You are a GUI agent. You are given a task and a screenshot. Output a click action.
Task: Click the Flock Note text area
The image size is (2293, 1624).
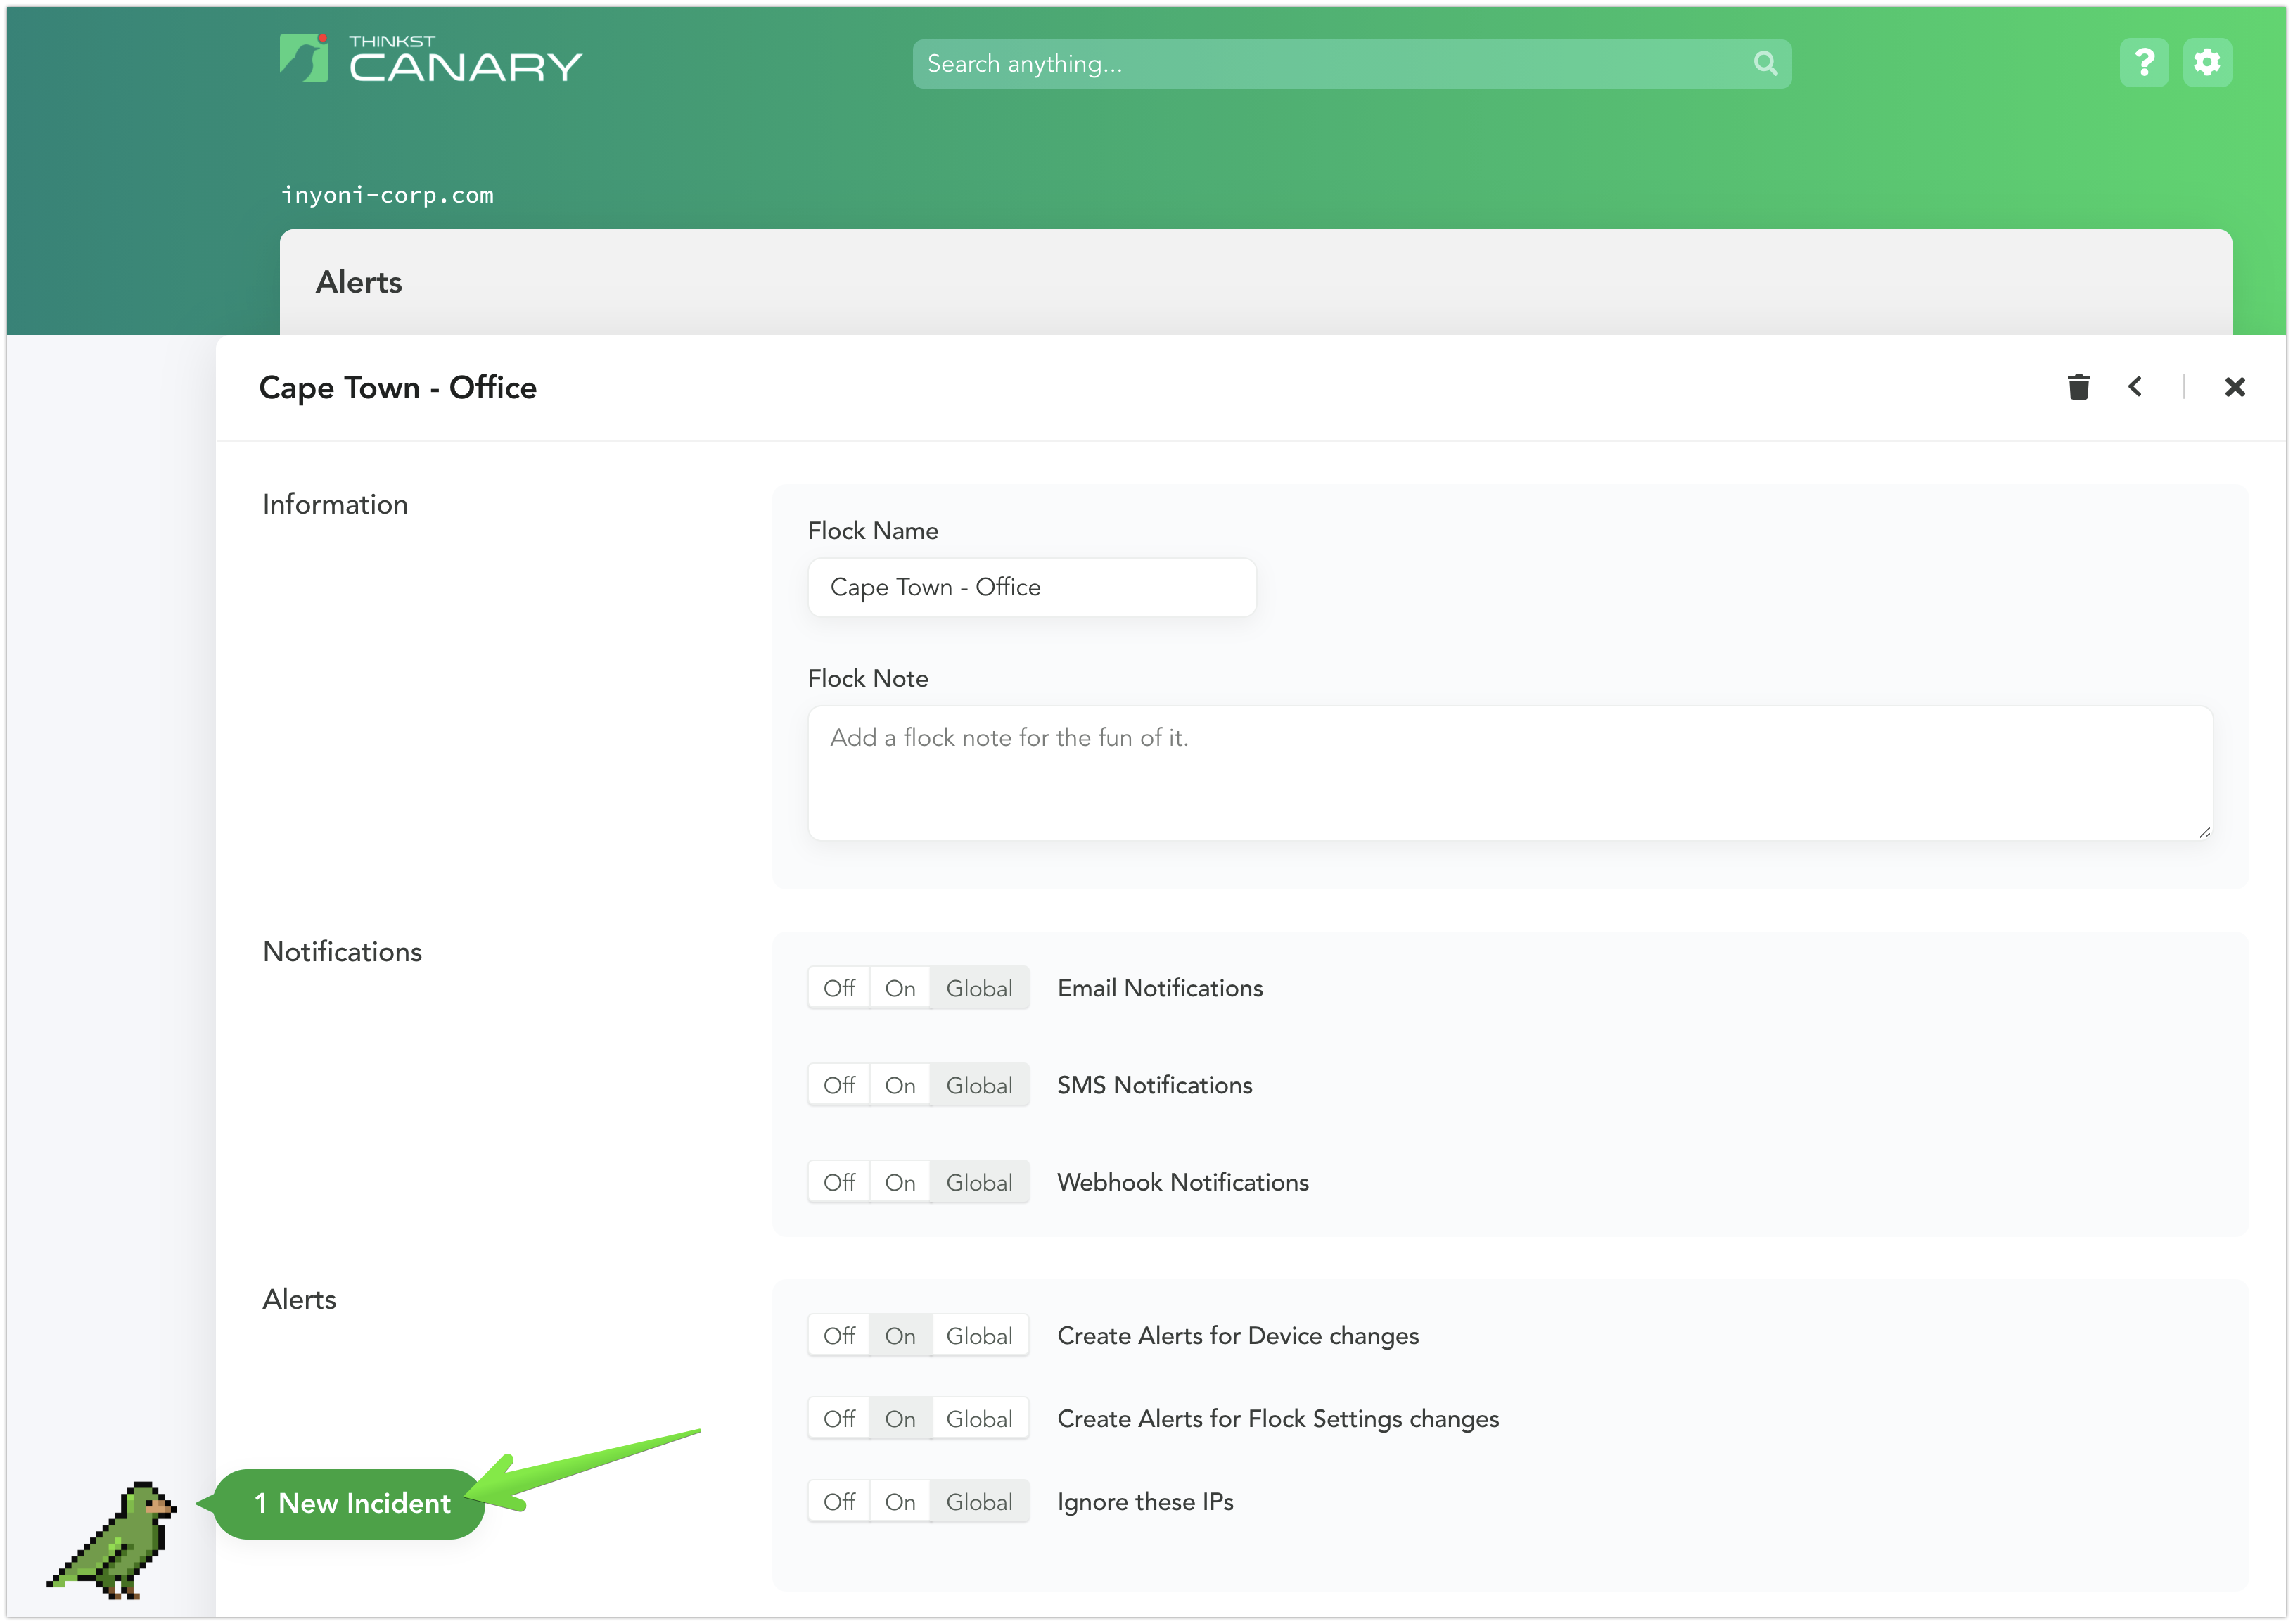(x=1509, y=770)
